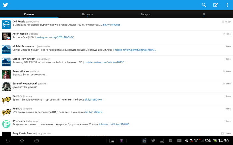Screen dimensions: 233x145
Task: Tap the Android home button
Action: pyautogui.click(x=22, y=141)
